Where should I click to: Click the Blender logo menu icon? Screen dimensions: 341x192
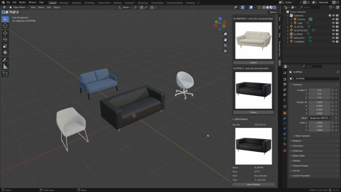coord(3,3)
